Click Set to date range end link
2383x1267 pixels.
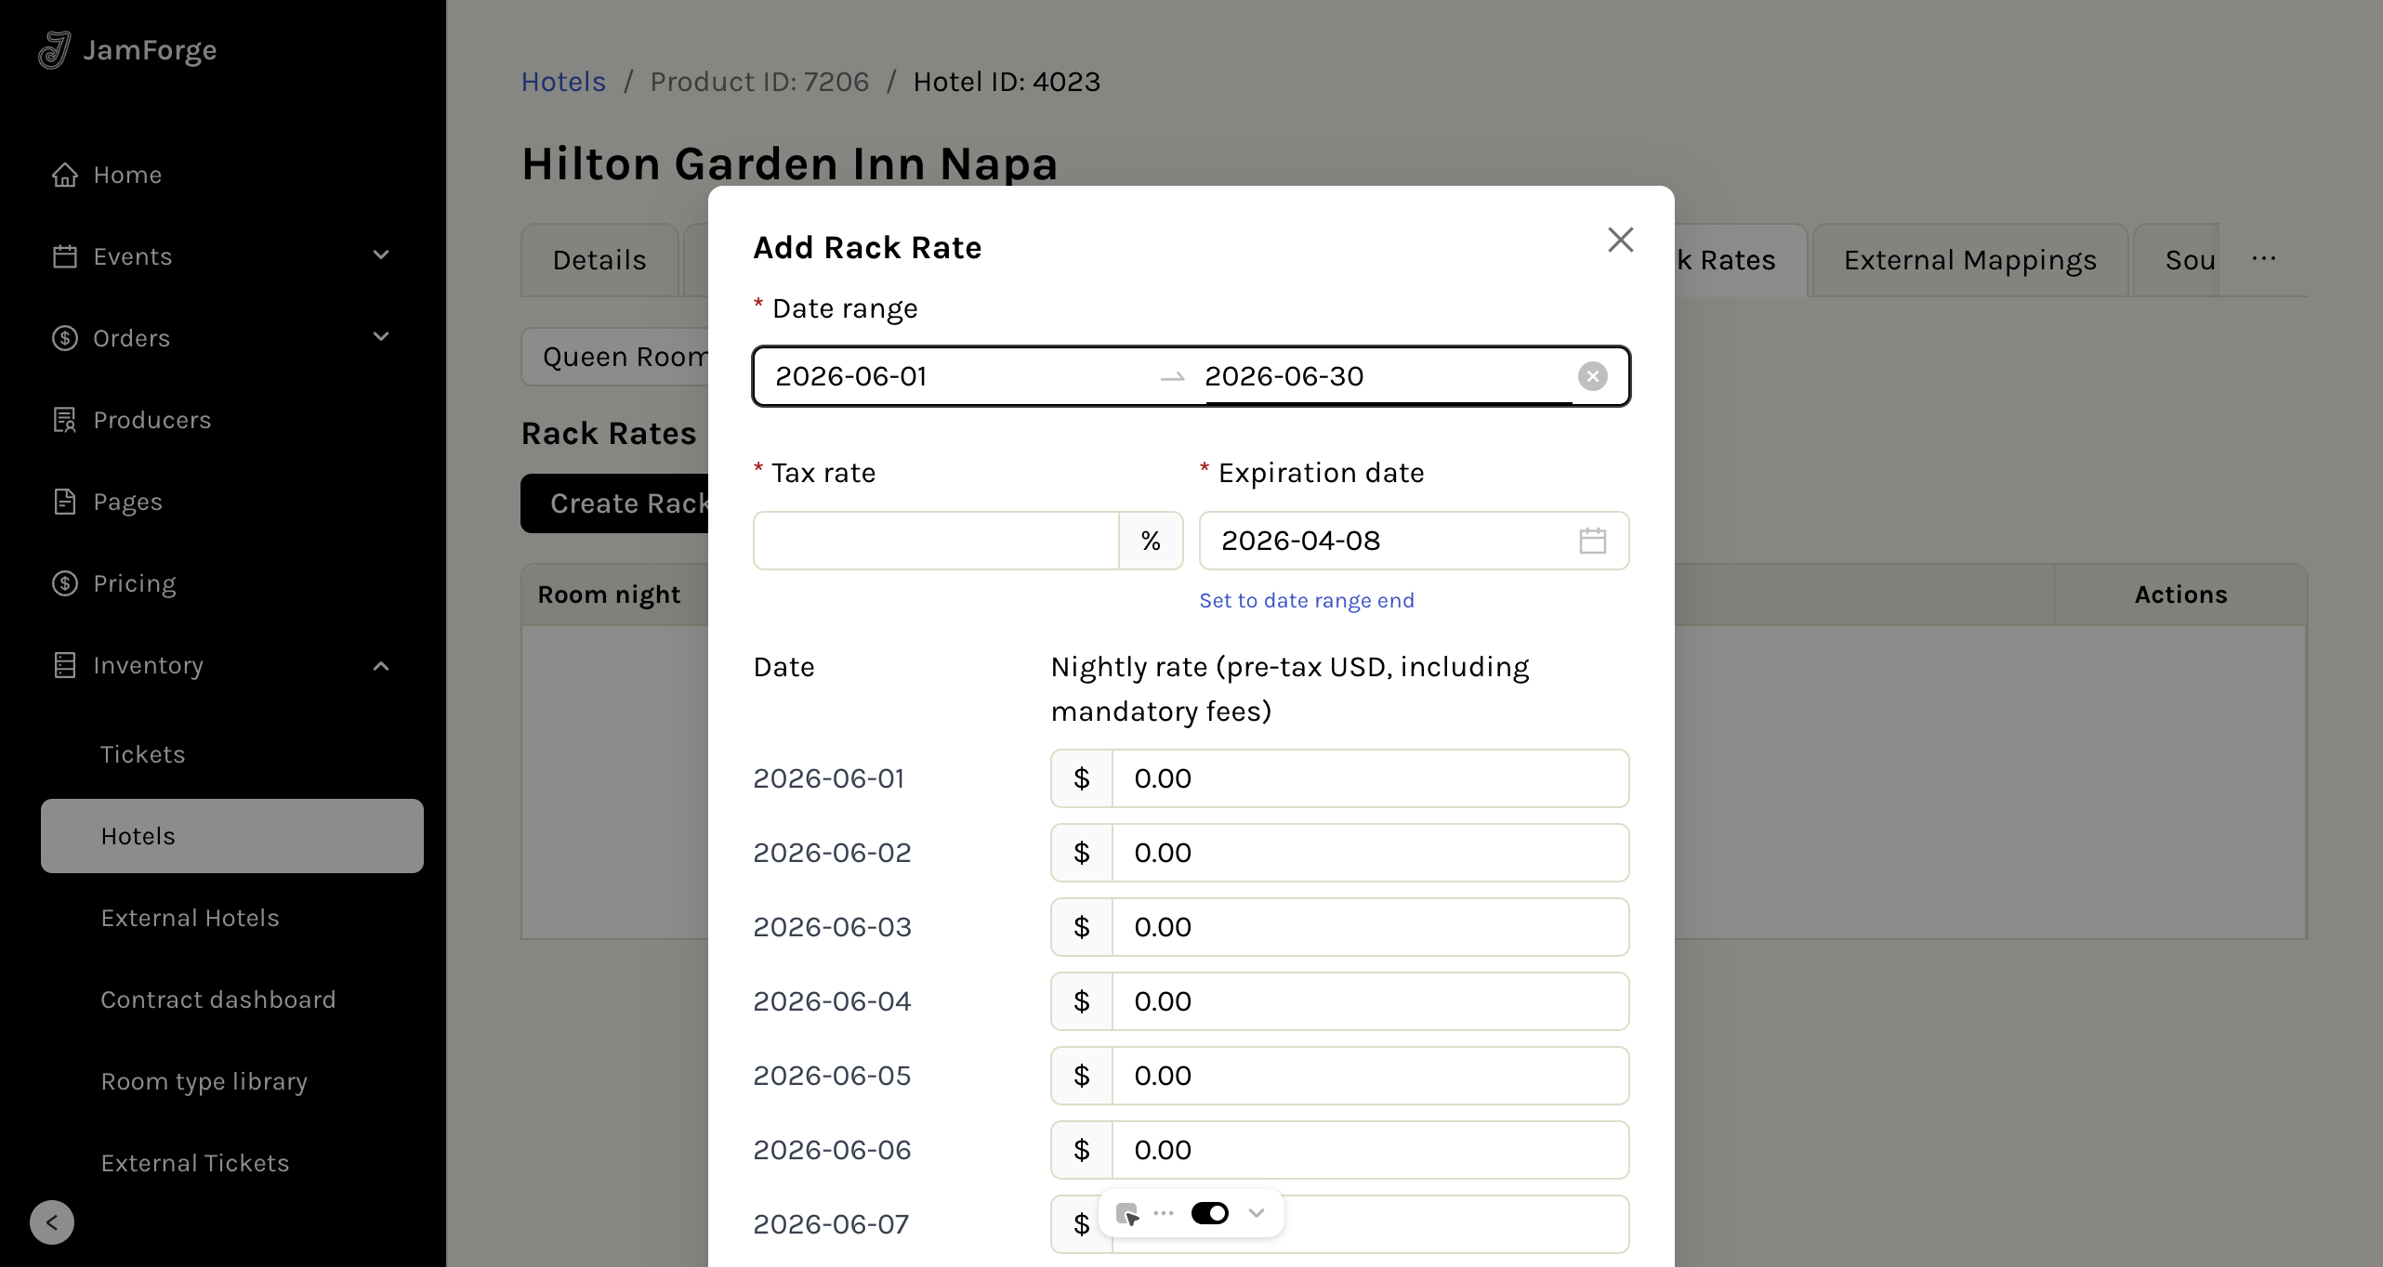[1306, 600]
